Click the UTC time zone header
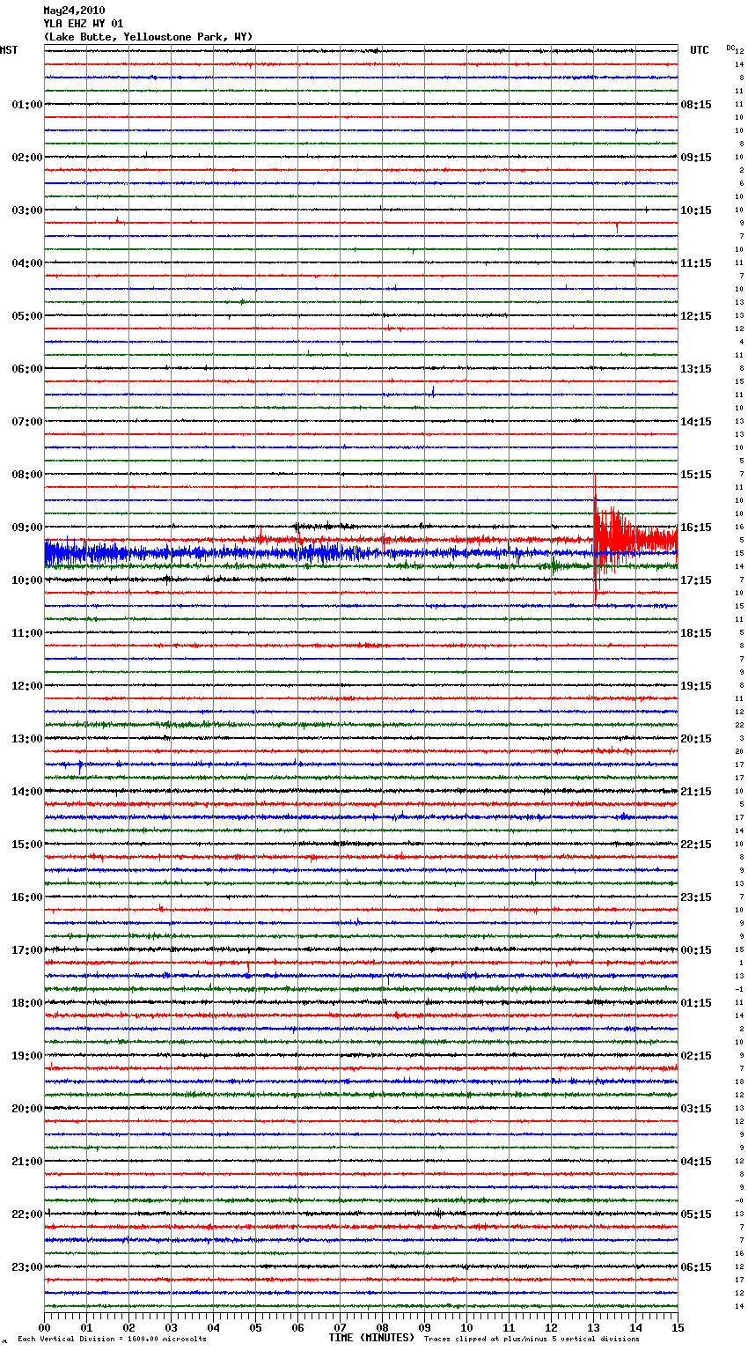The image size is (748, 1351). click(700, 50)
